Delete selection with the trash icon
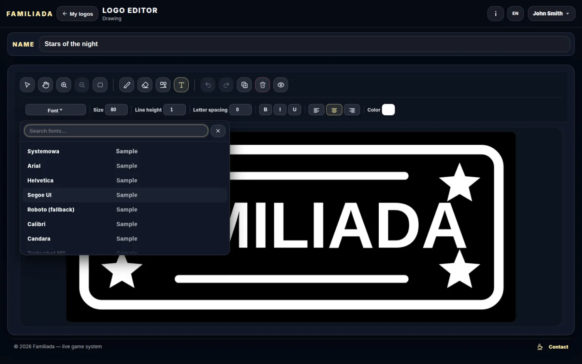 pos(263,85)
